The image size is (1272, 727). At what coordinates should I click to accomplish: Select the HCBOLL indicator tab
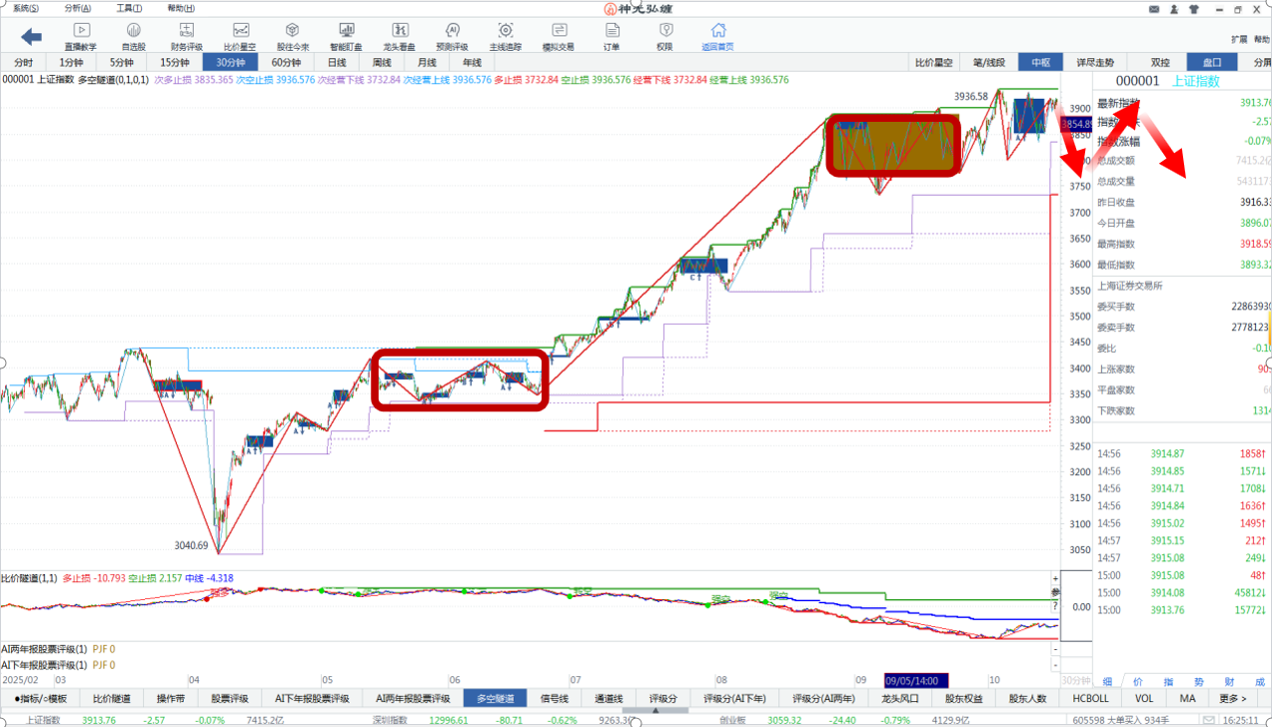[1090, 699]
